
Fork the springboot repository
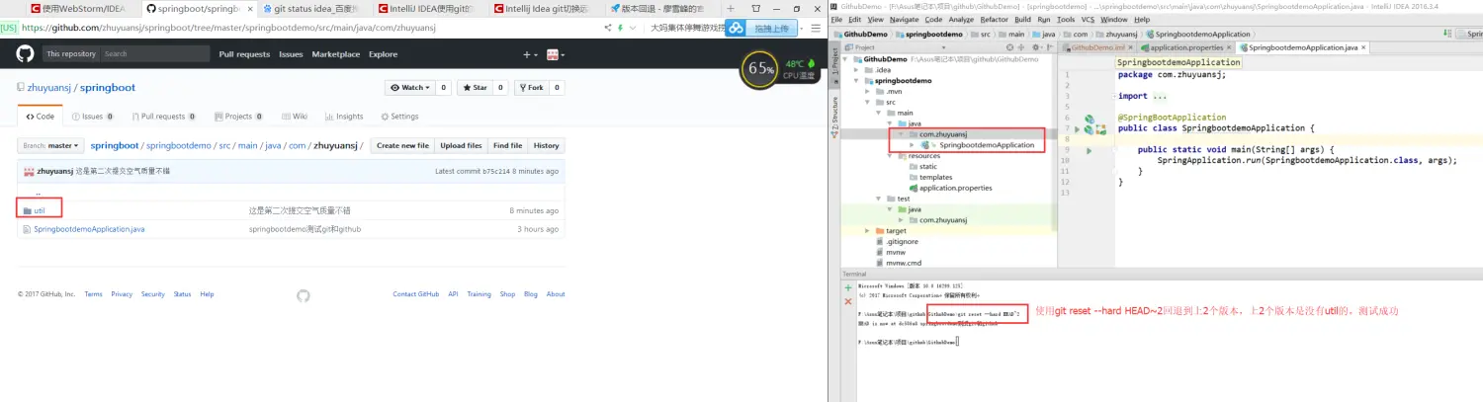click(x=532, y=88)
